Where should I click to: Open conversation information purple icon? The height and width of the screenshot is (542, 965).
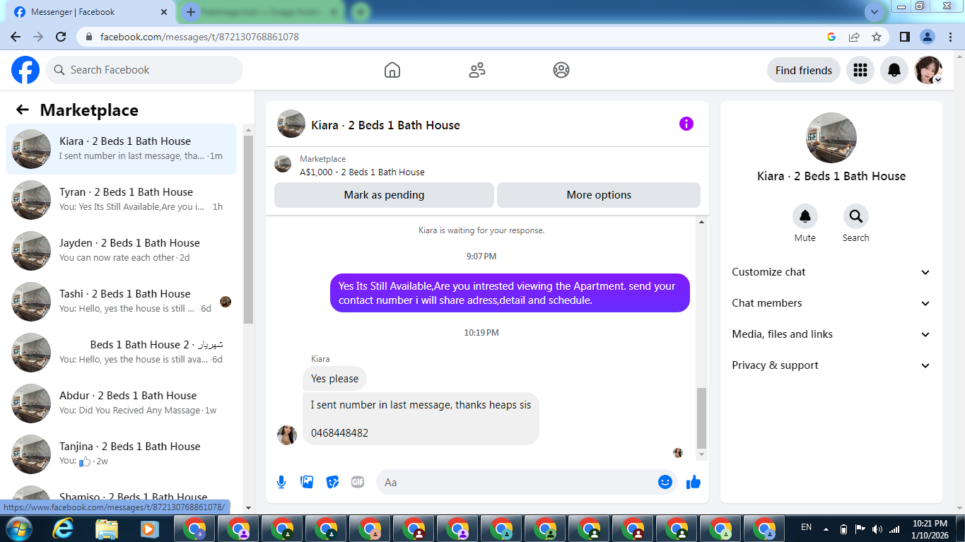click(686, 124)
